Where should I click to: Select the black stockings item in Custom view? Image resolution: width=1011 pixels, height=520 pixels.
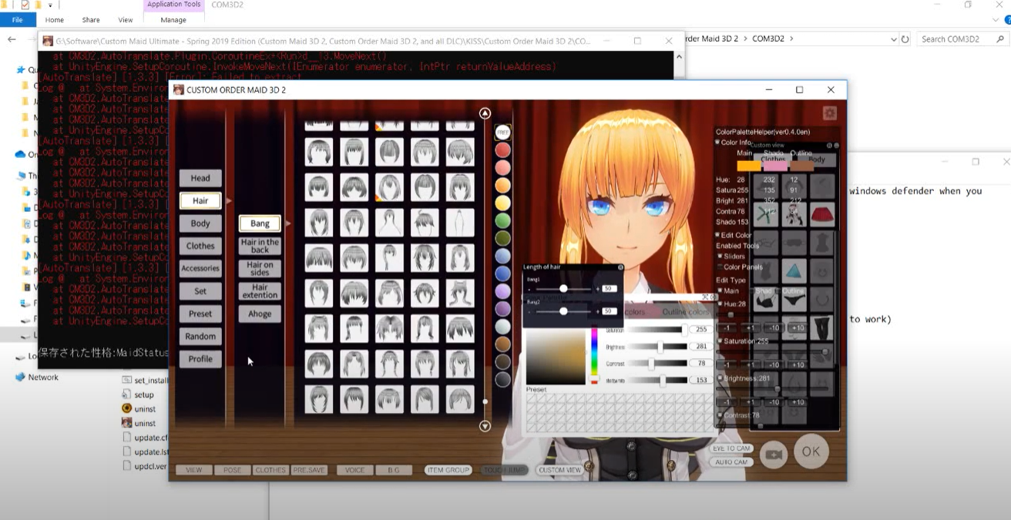point(822,329)
